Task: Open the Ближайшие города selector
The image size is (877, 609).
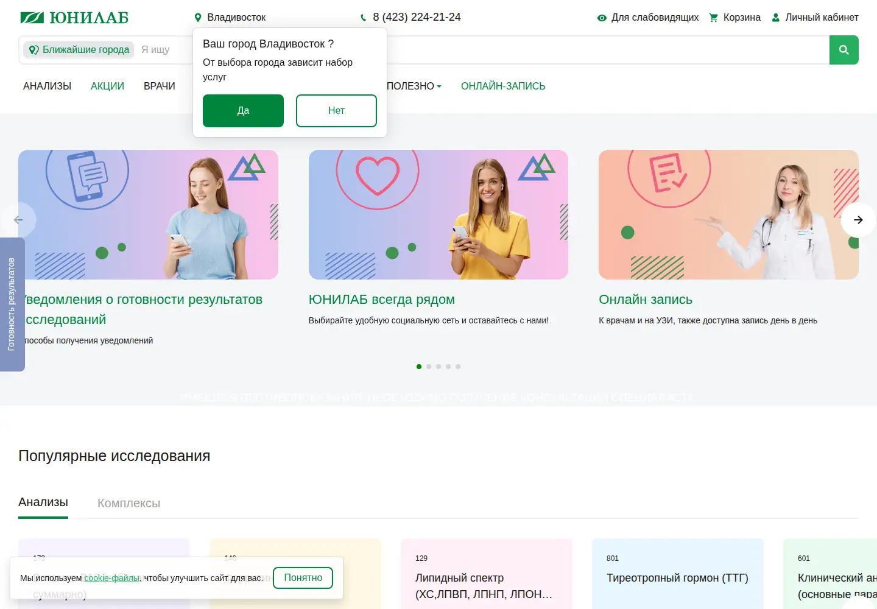Action: click(x=79, y=50)
